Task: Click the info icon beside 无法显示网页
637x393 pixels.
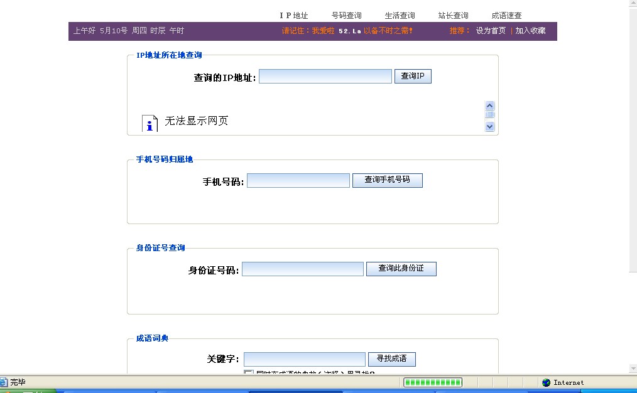Action: click(150, 123)
